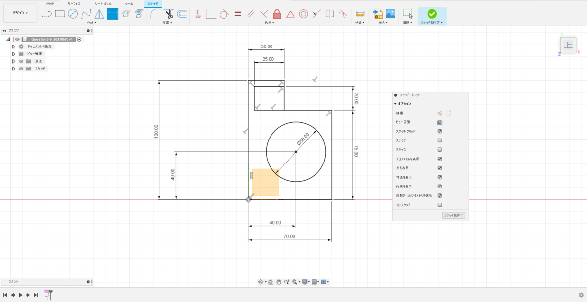Activate the Lock/Fix constraint icon
The height and width of the screenshot is (302, 587).
point(277,14)
